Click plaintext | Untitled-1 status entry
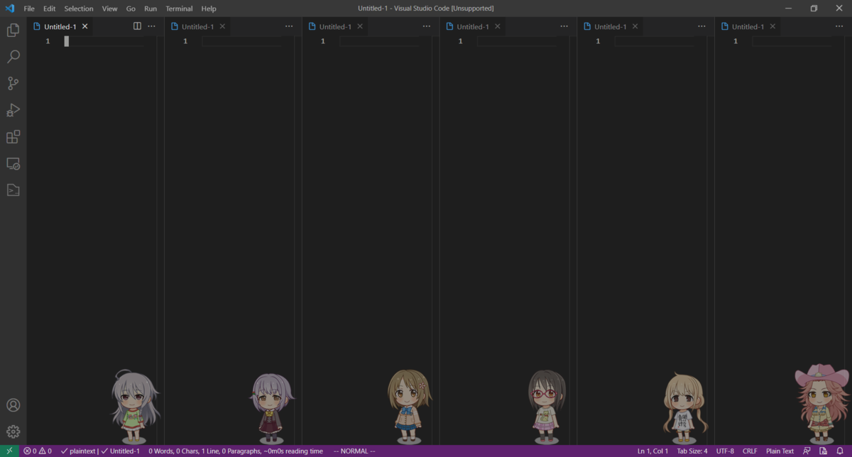This screenshot has height=457, width=852. pos(100,451)
